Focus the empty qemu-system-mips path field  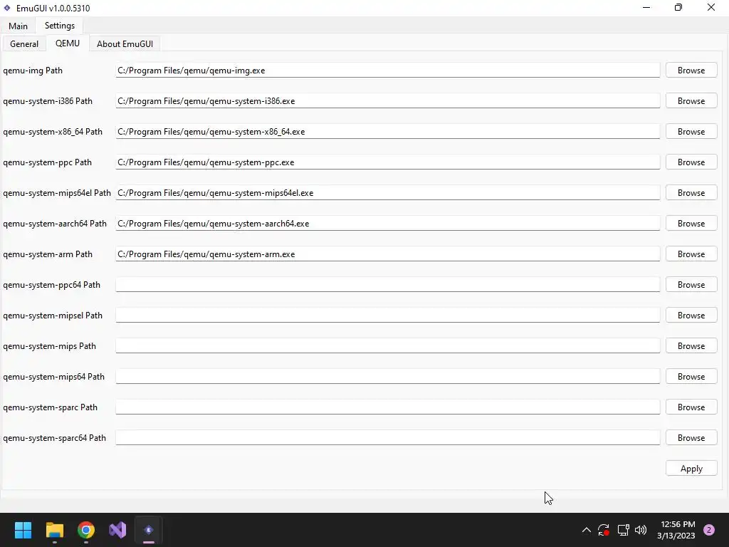point(388,346)
